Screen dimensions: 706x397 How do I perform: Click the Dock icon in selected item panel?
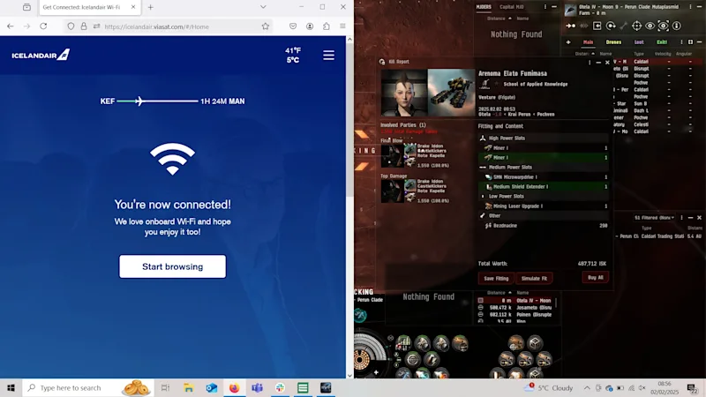tap(597, 26)
